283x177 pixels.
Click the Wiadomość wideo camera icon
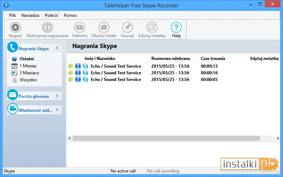(x=12, y=109)
